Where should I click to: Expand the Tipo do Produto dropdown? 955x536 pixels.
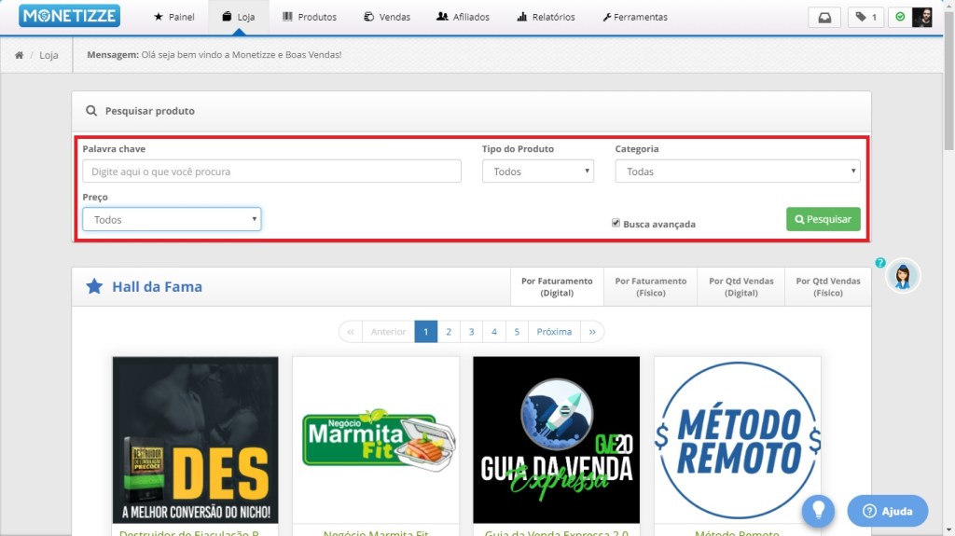pyautogui.click(x=537, y=172)
